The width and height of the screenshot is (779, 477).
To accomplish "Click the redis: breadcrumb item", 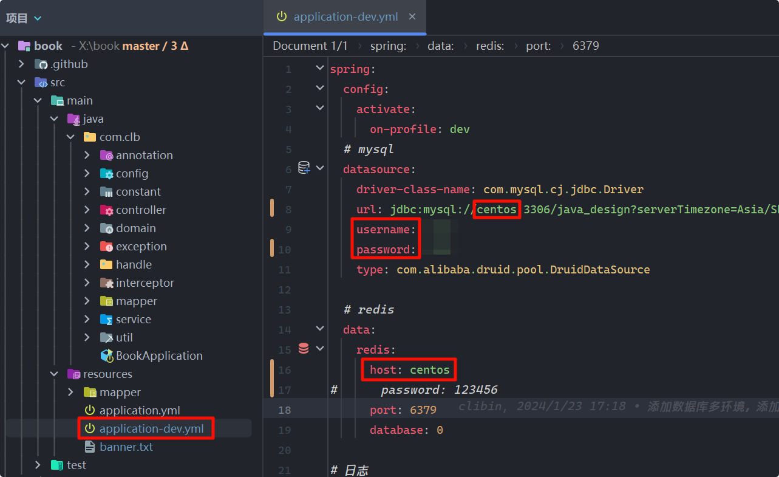I will (490, 46).
